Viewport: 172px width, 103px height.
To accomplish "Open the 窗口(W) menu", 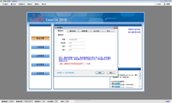I will click(13, 4).
